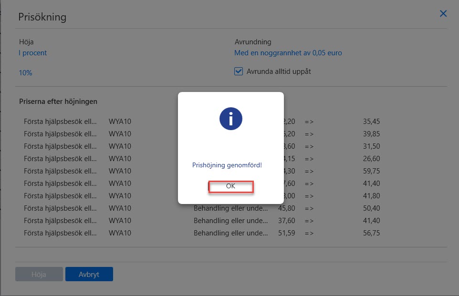Confirm the dialog with OK button
The width and height of the screenshot is (459, 296).
pyautogui.click(x=230, y=186)
